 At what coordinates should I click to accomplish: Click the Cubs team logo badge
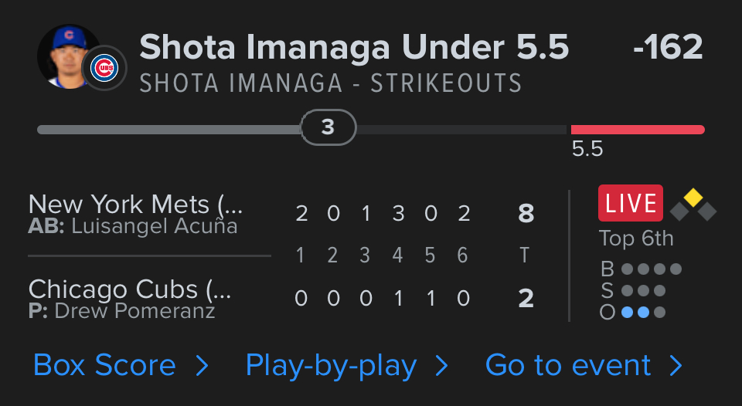point(104,69)
